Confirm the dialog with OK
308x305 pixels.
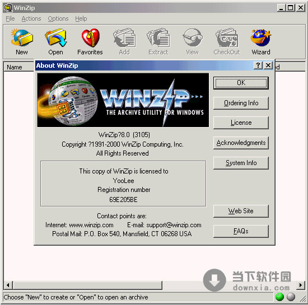point(241,83)
